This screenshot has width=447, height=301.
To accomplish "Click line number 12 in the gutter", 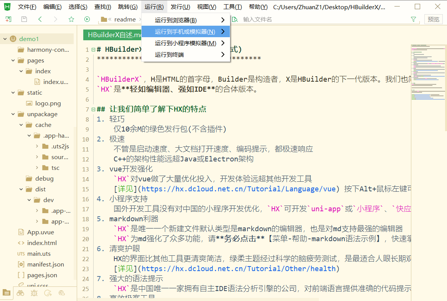I will [86, 159].
